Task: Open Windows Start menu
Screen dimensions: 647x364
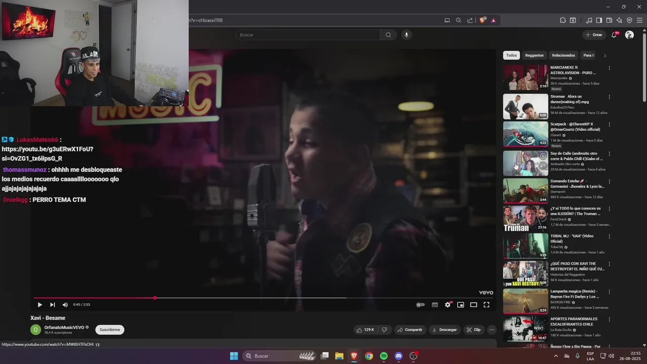Action: (x=234, y=356)
